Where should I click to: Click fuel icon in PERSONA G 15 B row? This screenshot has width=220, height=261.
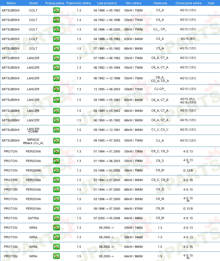(57, 208)
